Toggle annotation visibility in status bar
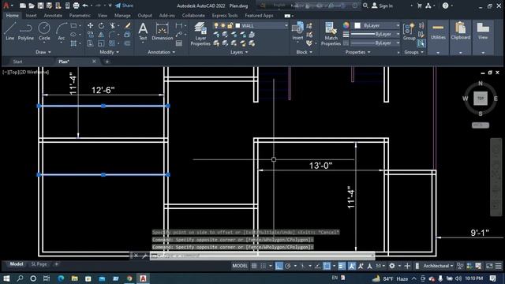 pos(351,266)
